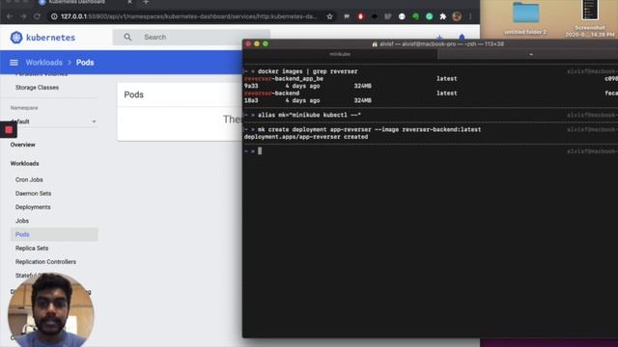
Task: Go forward in browser history
Action: [23, 16]
